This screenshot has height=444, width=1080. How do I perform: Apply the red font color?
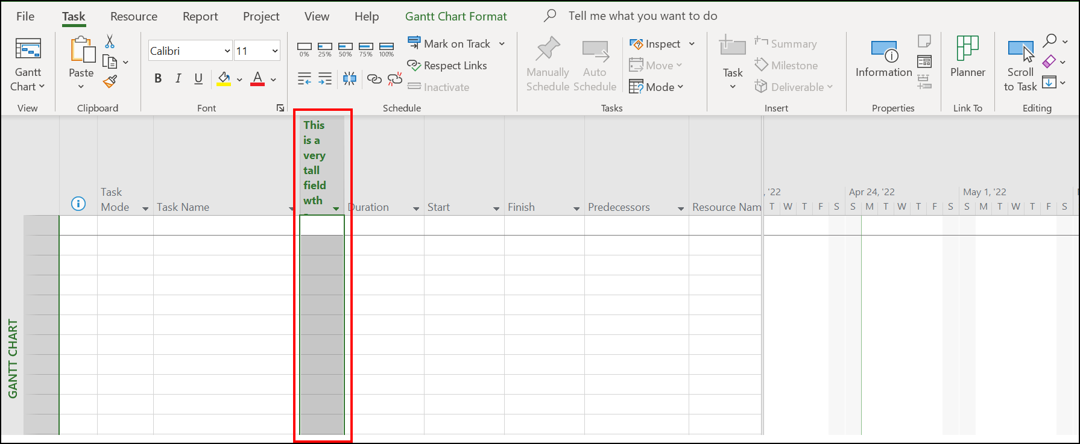(x=257, y=79)
